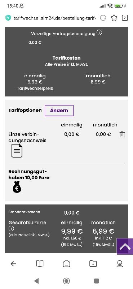Tap the Android back triangle navigation button

(x=36, y=281)
